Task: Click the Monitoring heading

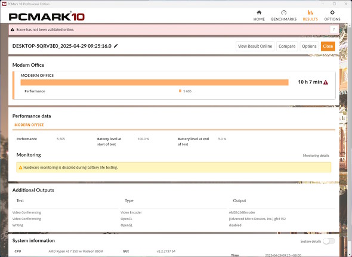Action: point(29,155)
